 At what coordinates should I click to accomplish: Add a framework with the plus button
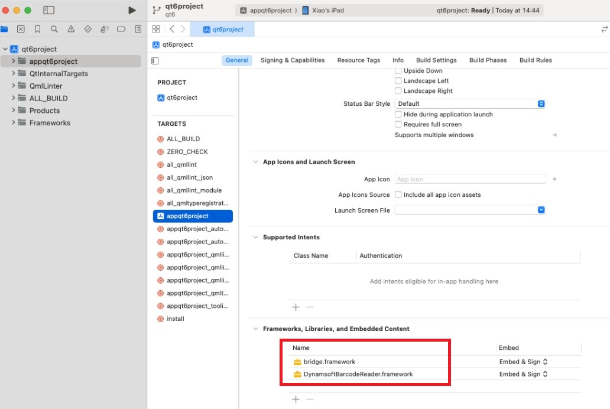coord(296,400)
